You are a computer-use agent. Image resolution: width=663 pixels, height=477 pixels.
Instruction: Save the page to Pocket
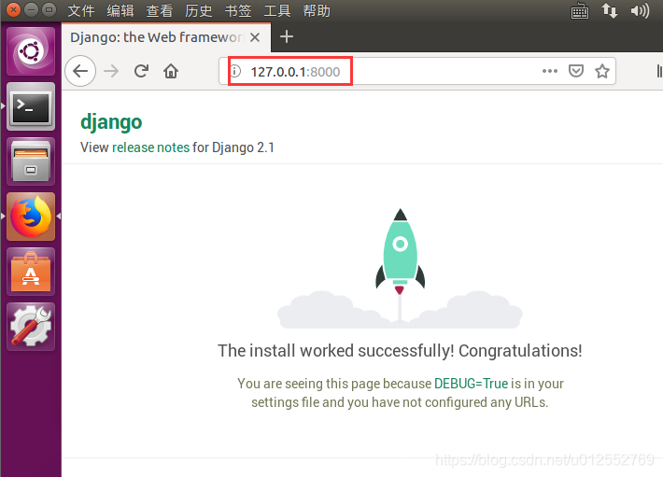[x=576, y=71]
